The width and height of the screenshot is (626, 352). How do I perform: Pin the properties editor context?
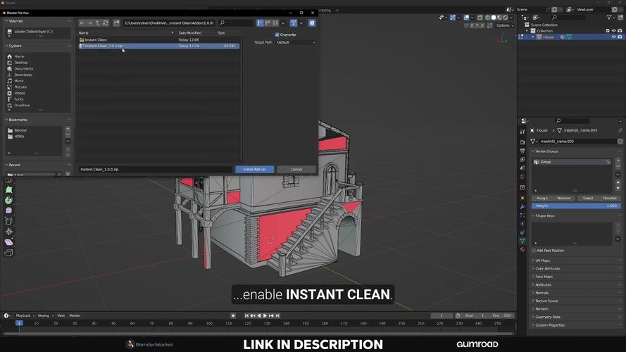pyautogui.click(x=620, y=130)
